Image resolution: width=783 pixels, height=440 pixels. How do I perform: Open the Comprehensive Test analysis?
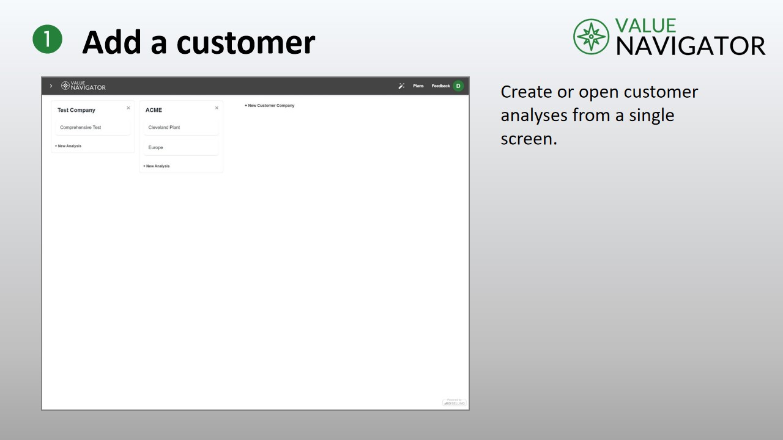point(93,128)
